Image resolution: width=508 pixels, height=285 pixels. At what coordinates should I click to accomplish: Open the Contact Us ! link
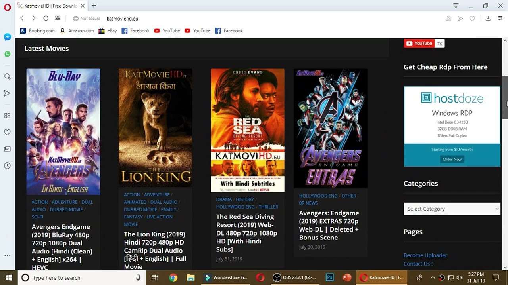pyautogui.click(x=418, y=264)
